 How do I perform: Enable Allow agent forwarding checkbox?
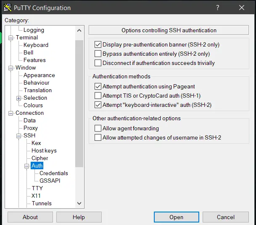tap(98, 128)
